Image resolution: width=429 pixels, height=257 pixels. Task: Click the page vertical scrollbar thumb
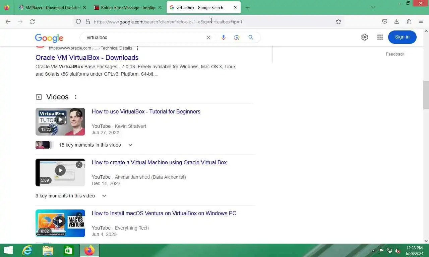point(426,95)
